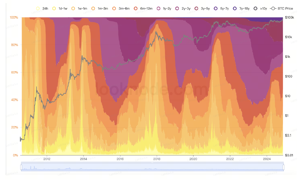Click the 2012 x-axis label
Viewport: 301px width, 180px height.
point(47,159)
